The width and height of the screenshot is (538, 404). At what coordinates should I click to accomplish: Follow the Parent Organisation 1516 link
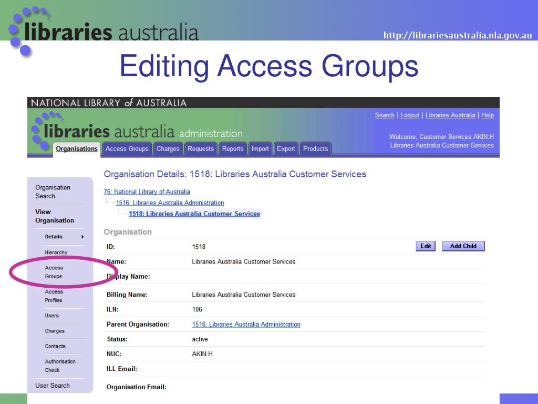(x=246, y=324)
